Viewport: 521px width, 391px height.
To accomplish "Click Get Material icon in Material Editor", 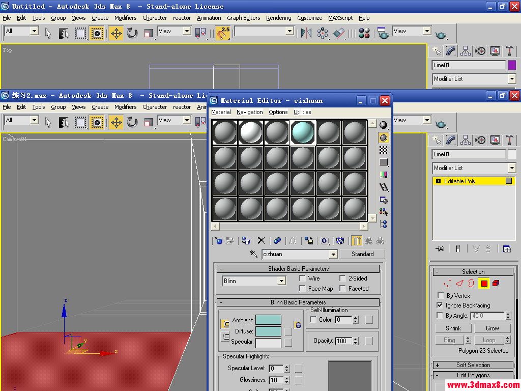I will [x=218, y=240].
